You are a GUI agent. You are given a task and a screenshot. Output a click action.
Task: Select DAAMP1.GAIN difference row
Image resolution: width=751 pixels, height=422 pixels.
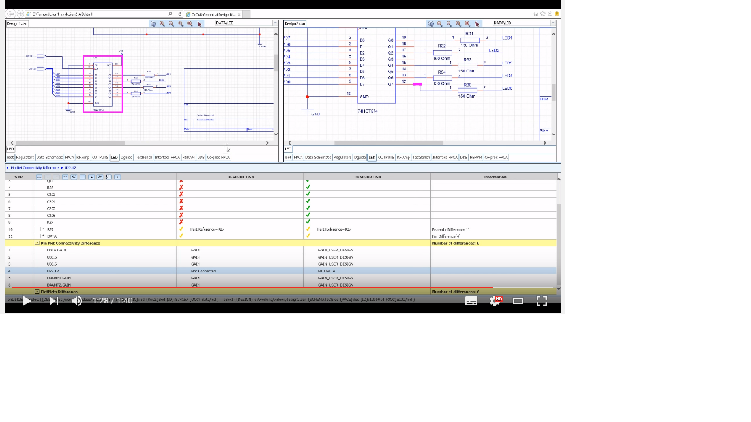281,278
